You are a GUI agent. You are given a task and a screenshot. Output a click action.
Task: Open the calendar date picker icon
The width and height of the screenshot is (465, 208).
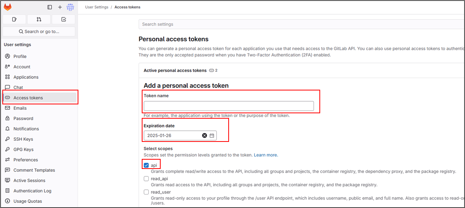[x=212, y=135]
